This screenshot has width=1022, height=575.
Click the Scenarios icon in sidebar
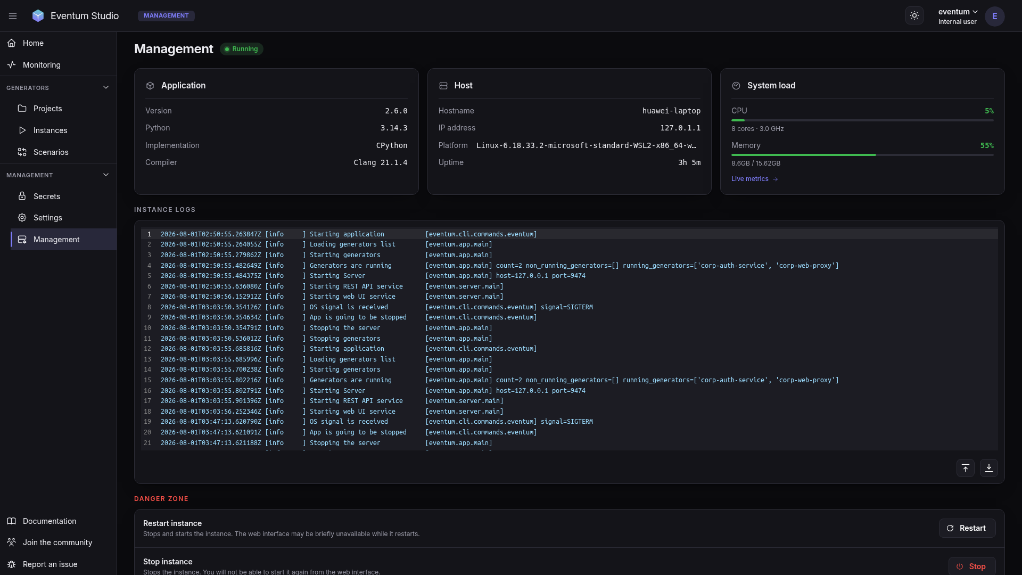click(22, 152)
